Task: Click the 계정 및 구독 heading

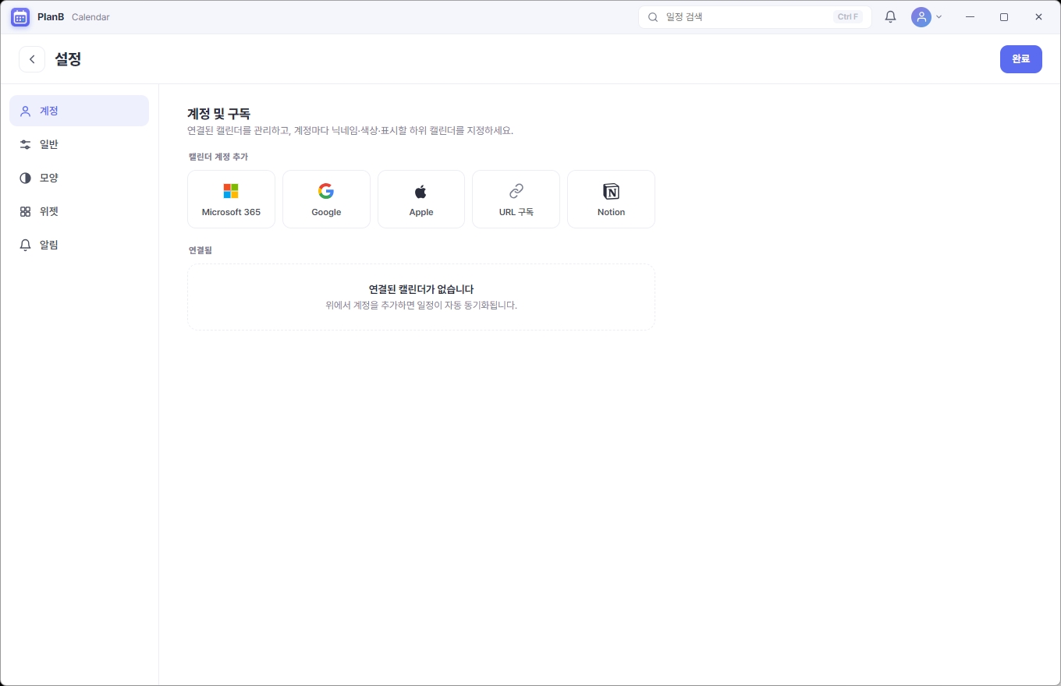Action: point(218,114)
